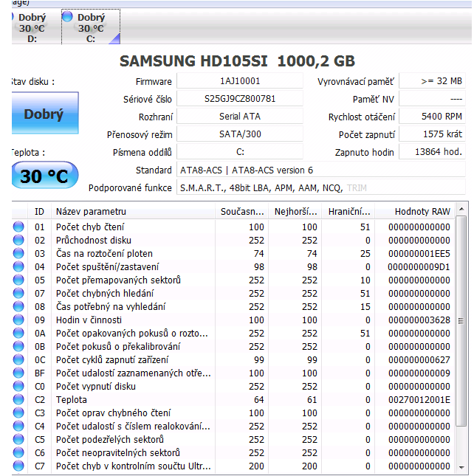Click the Vyrovnávací paměť value >= 32 MB
The width and height of the screenshot is (474, 476).
coord(432,81)
